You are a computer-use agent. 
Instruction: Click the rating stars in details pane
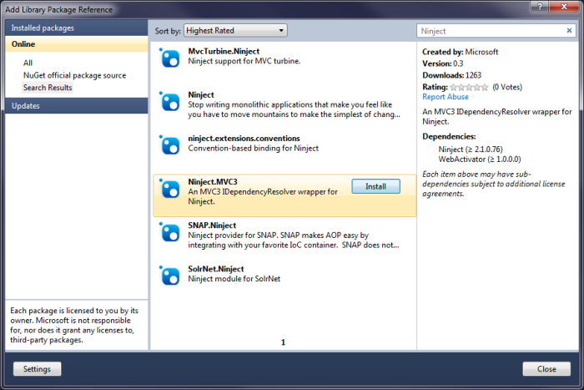469,87
